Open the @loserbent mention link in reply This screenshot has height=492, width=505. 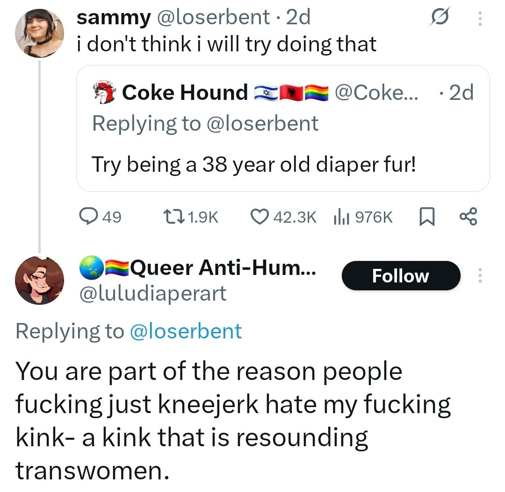click(x=186, y=331)
